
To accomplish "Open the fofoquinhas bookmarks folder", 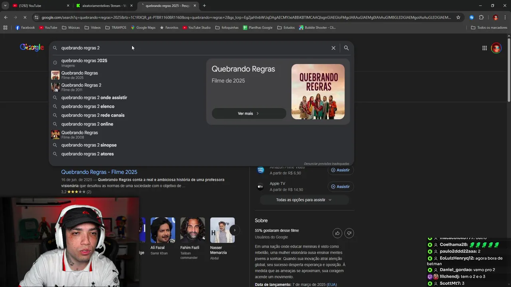I will click(227, 28).
